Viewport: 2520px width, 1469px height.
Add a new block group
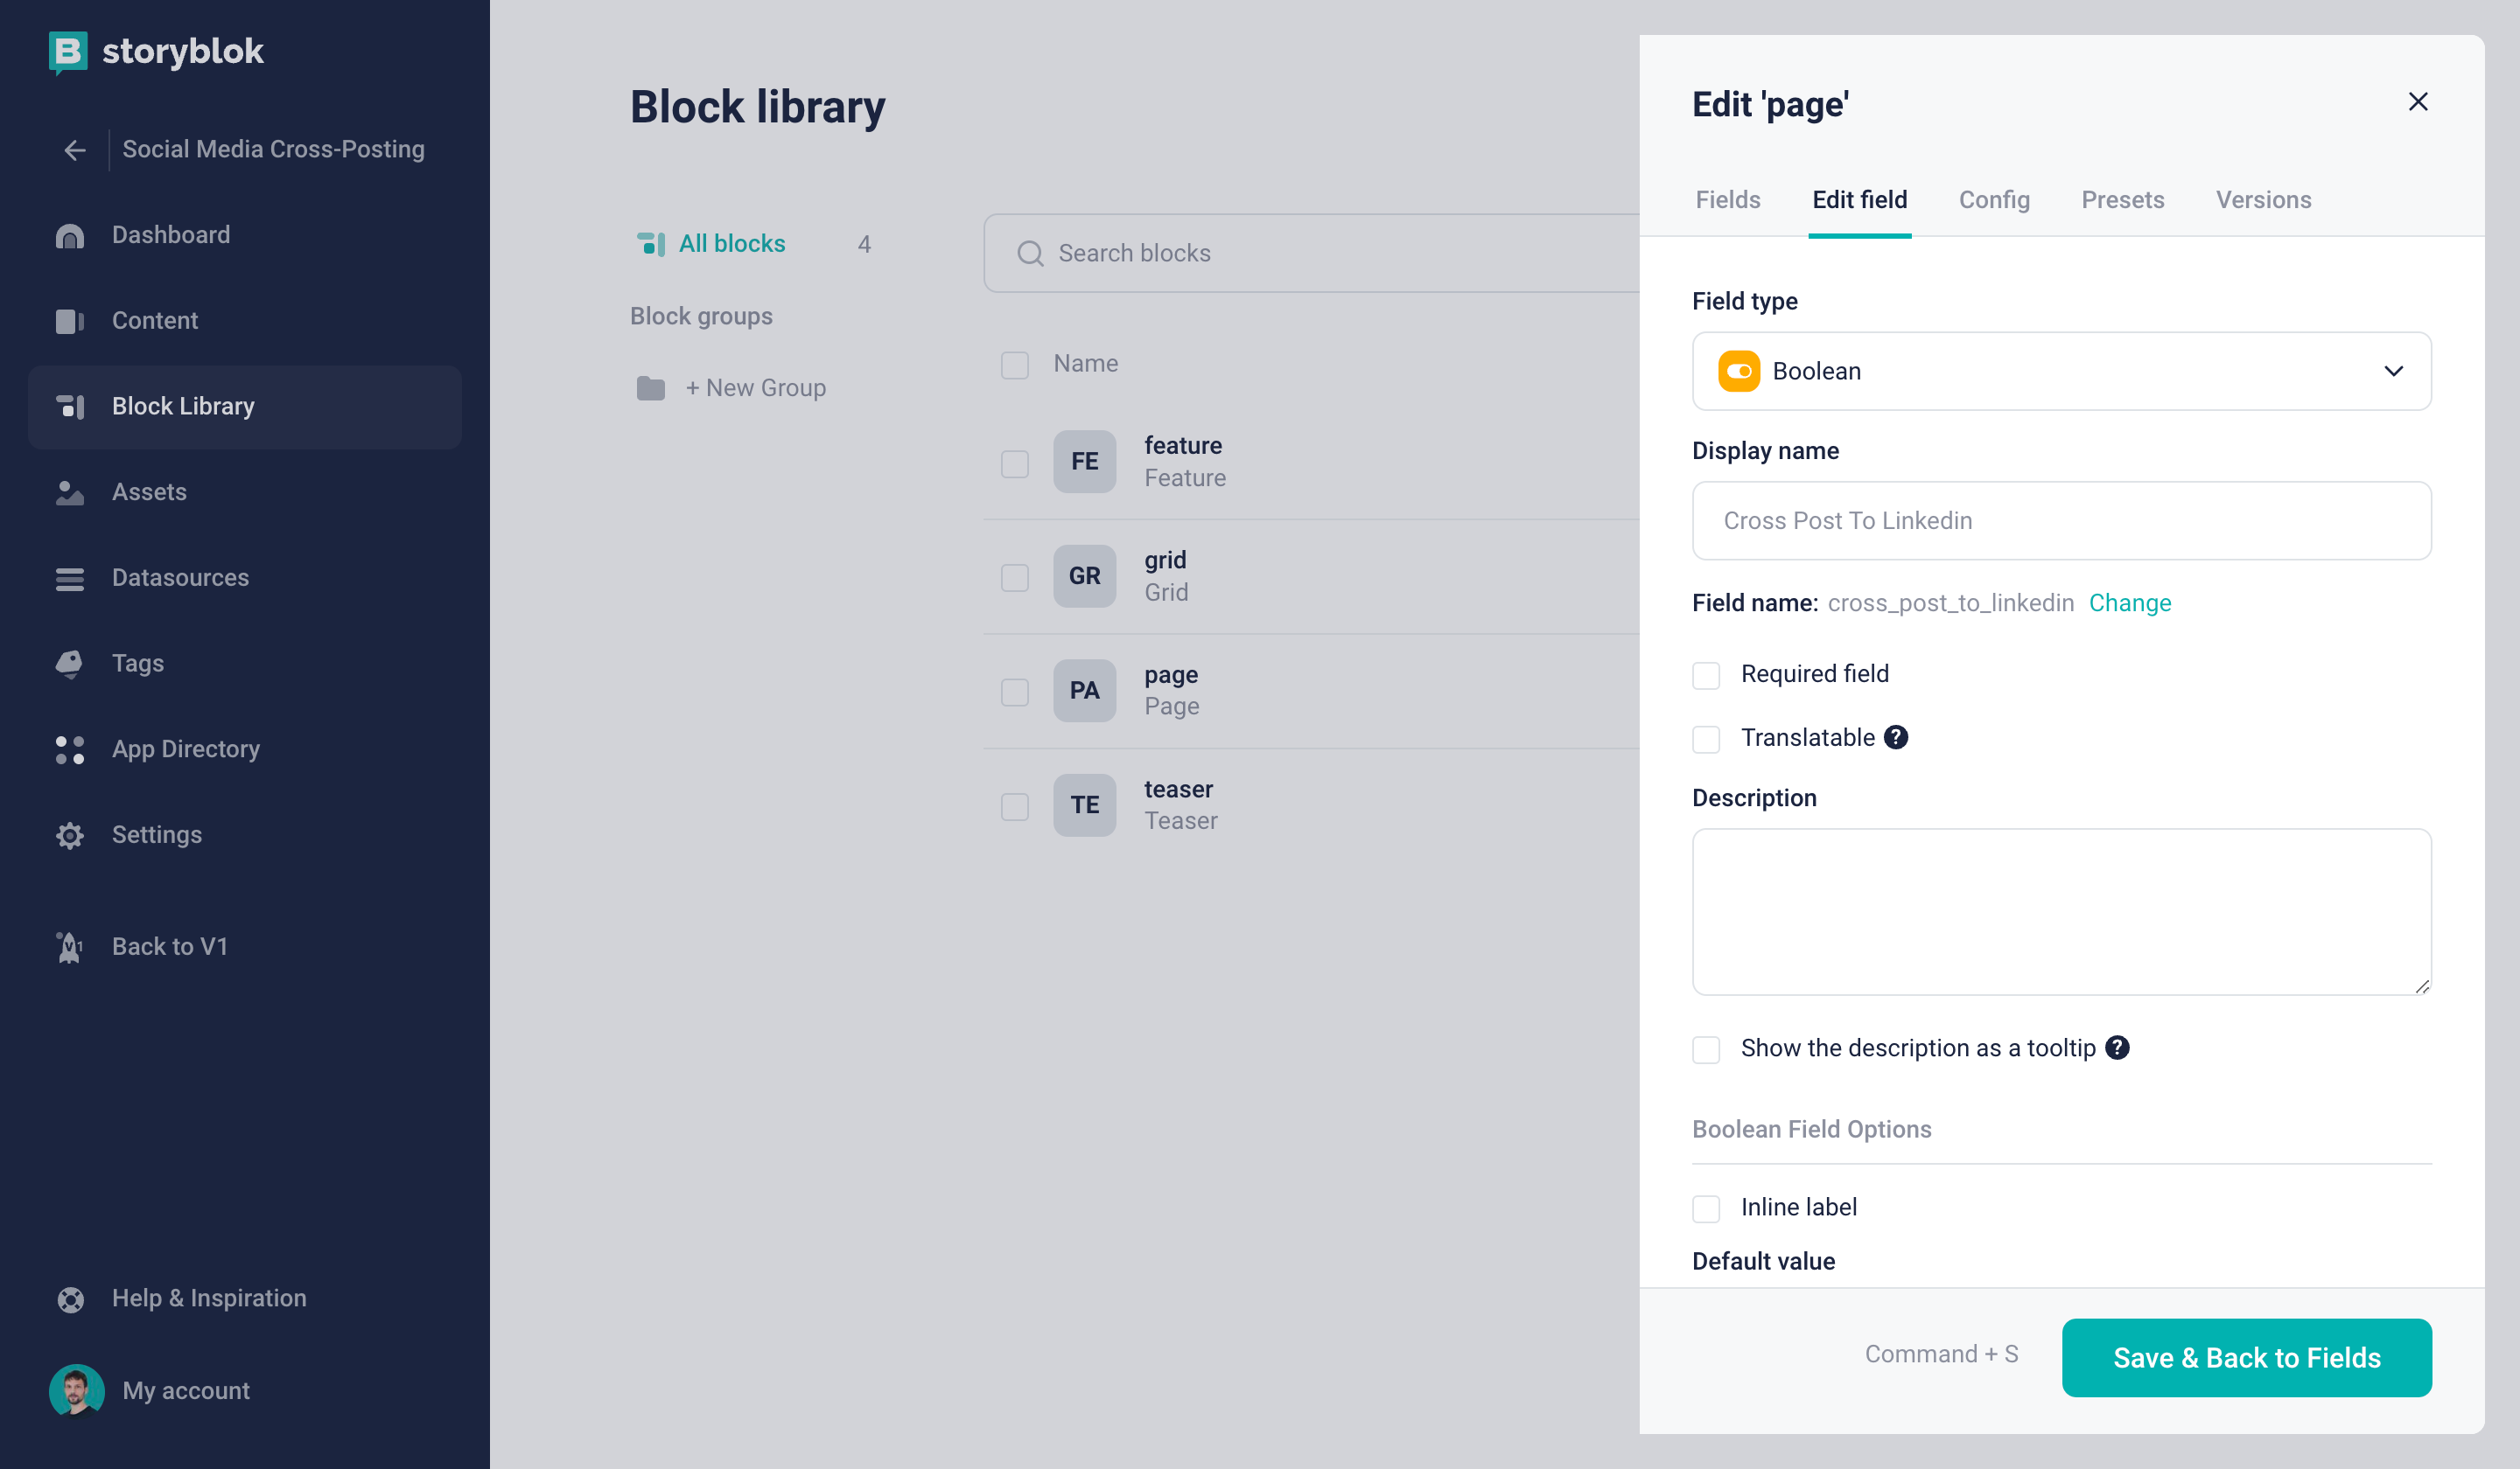coord(755,389)
